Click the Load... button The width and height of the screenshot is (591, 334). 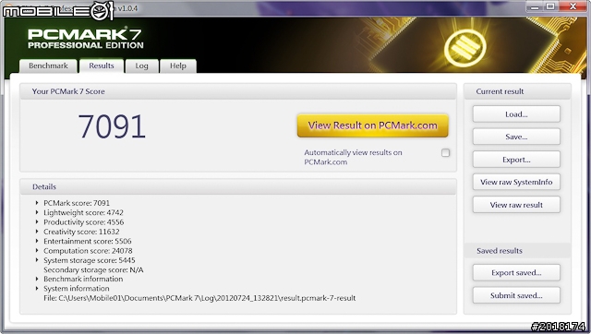pyautogui.click(x=516, y=114)
